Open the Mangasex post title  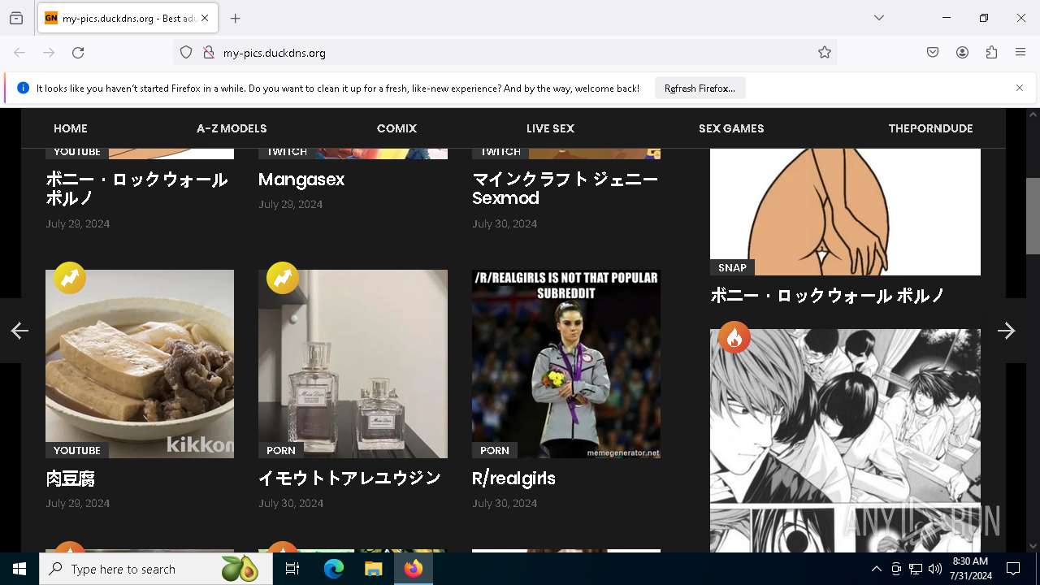301,180
